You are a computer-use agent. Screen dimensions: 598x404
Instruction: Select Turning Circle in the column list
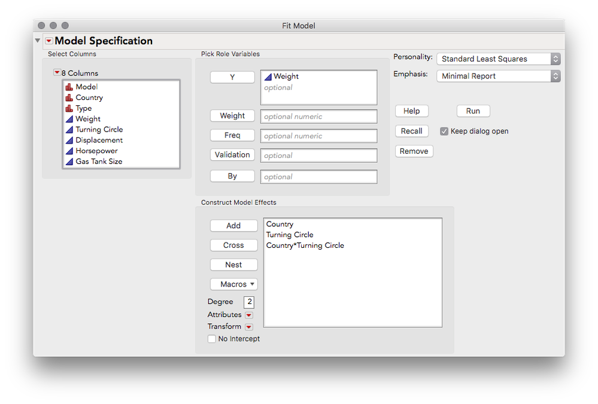coord(99,130)
